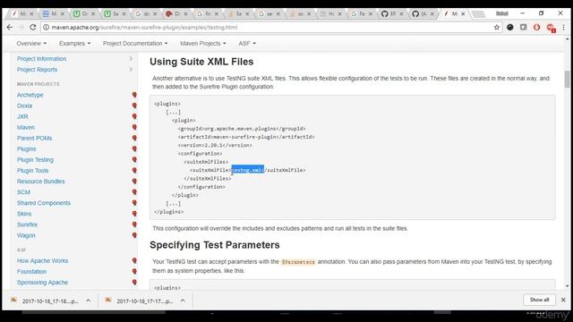Click the Specifying Test Parameters heading
The height and width of the screenshot is (322, 573).
pos(215,245)
